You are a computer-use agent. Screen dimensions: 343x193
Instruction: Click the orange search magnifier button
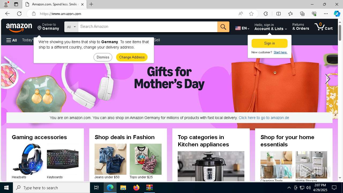pos(223,27)
